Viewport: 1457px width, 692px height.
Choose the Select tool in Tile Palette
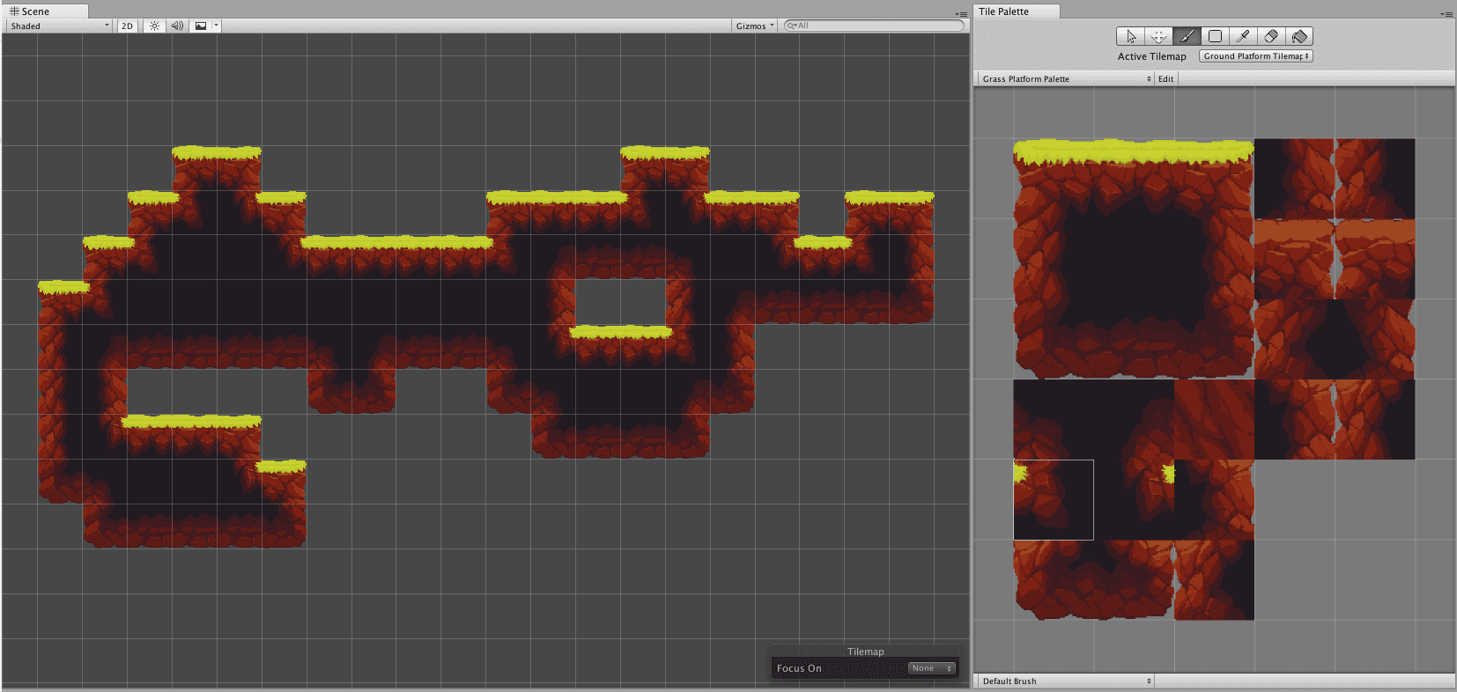[x=1130, y=36]
